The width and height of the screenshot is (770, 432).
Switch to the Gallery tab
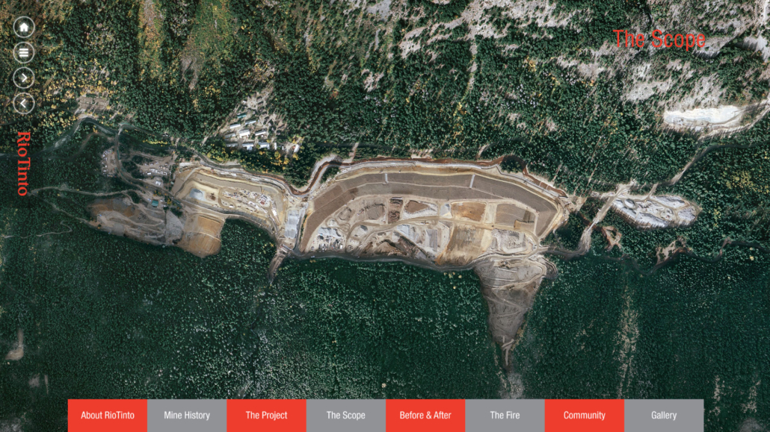(x=663, y=416)
